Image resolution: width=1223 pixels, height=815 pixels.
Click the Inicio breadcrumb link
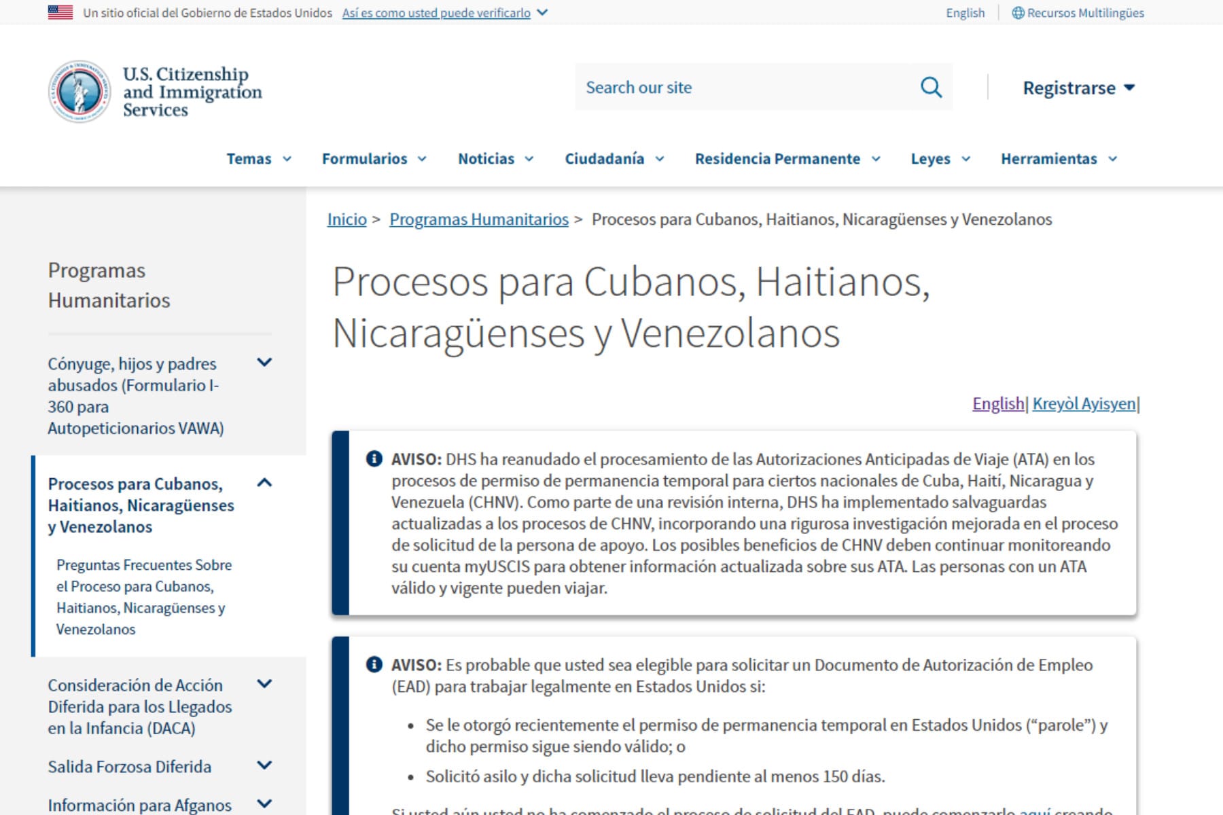[x=346, y=219]
